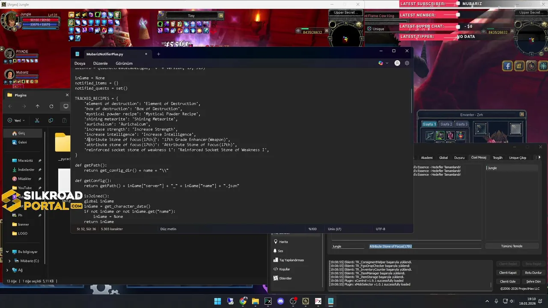
Task: Click the Plugins Explorer back arrow
Action: point(10,106)
